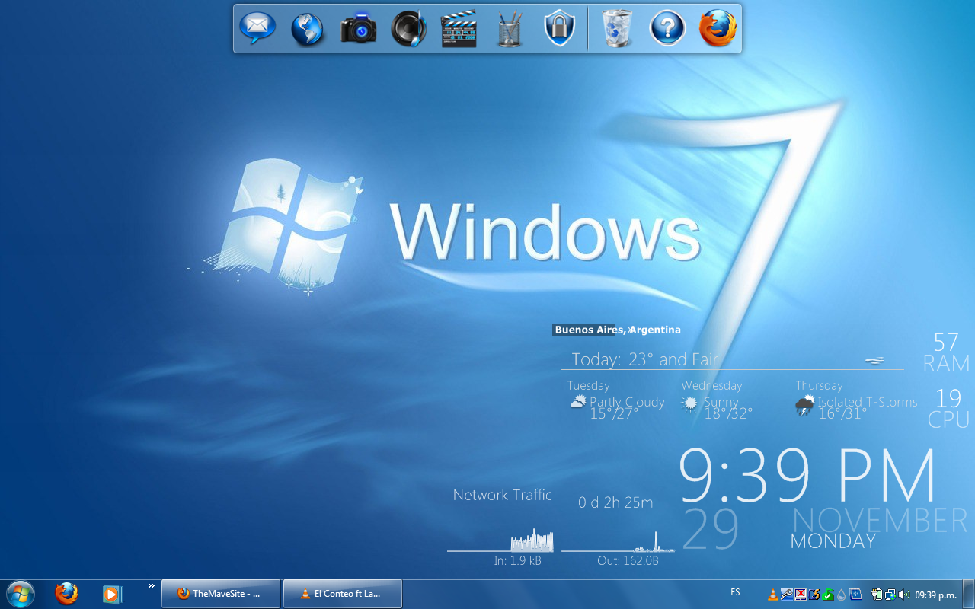Click the 09:39 p.m. taskbar clock
This screenshot has height=609, width=975.
(x=935, y=595)
